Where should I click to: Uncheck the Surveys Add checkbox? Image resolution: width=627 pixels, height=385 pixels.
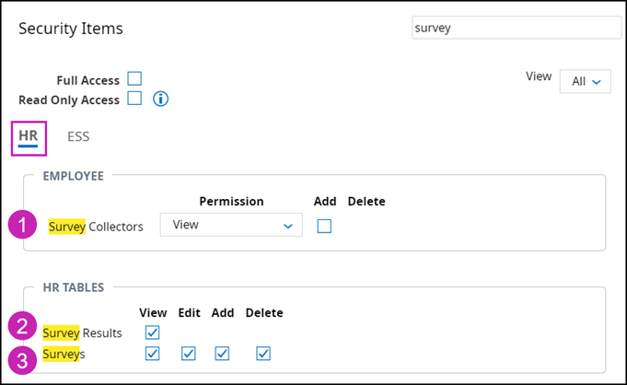pos(223,354)
